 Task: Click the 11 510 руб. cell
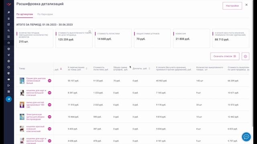[x=73, y=105]
